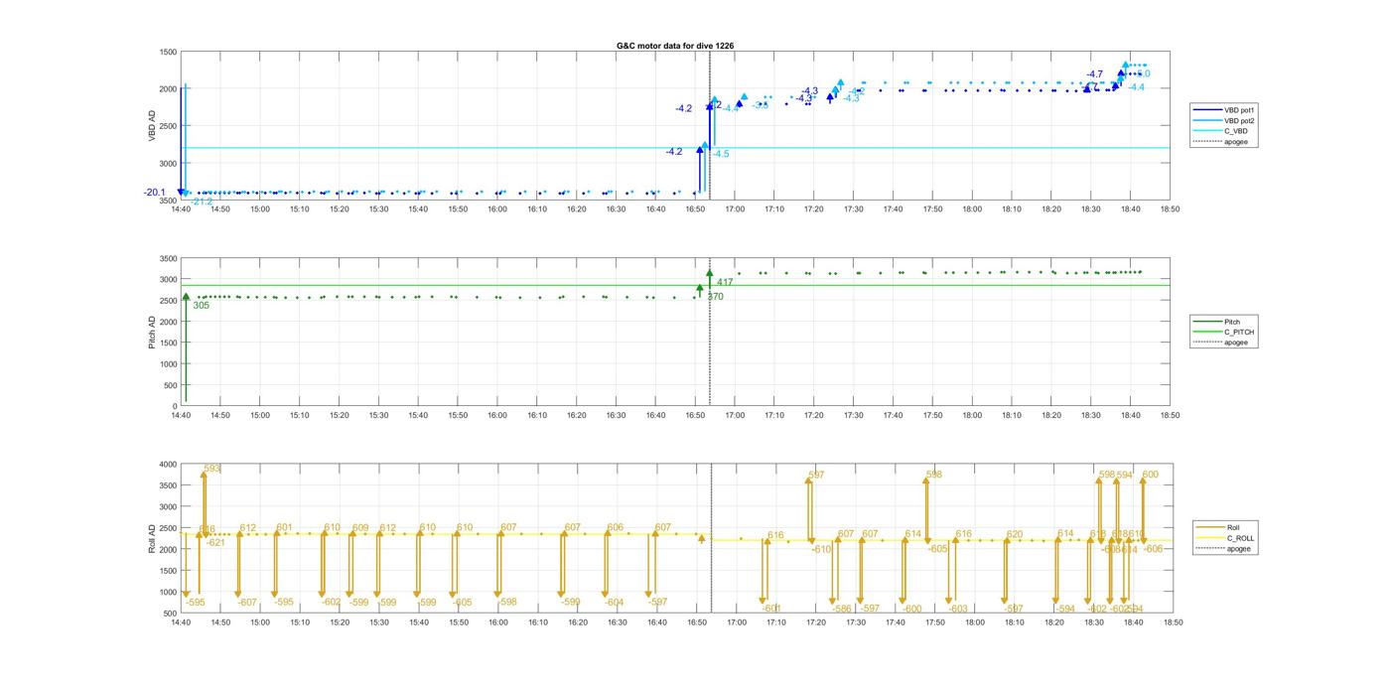Click the '-586' roll data label
Viewport: 1390px width, 688px height.
(842, 609)
